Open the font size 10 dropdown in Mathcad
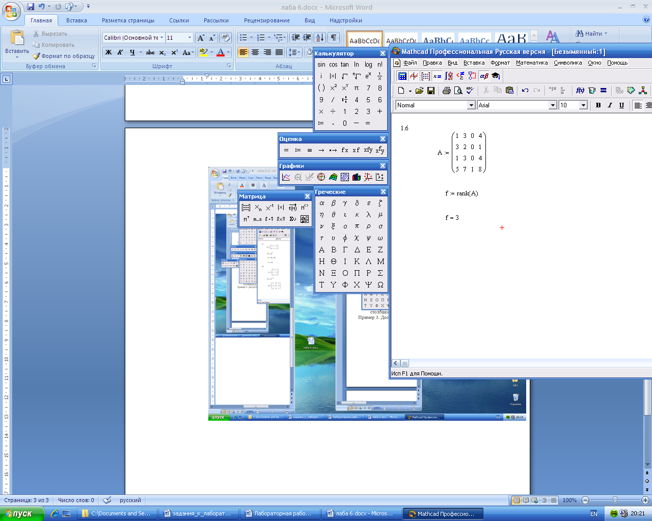Screen dimensions: 652x521 pos(584,105)
